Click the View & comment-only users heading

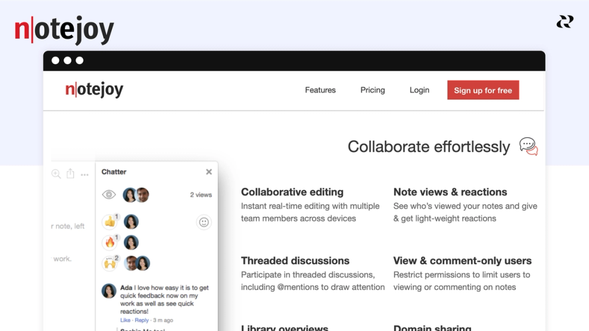pos(462,261)
